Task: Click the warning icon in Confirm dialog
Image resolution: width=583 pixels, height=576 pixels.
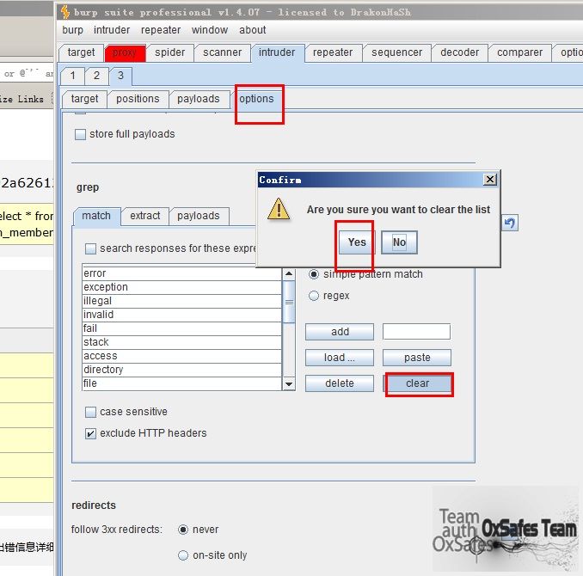Action: click(279, 209)
